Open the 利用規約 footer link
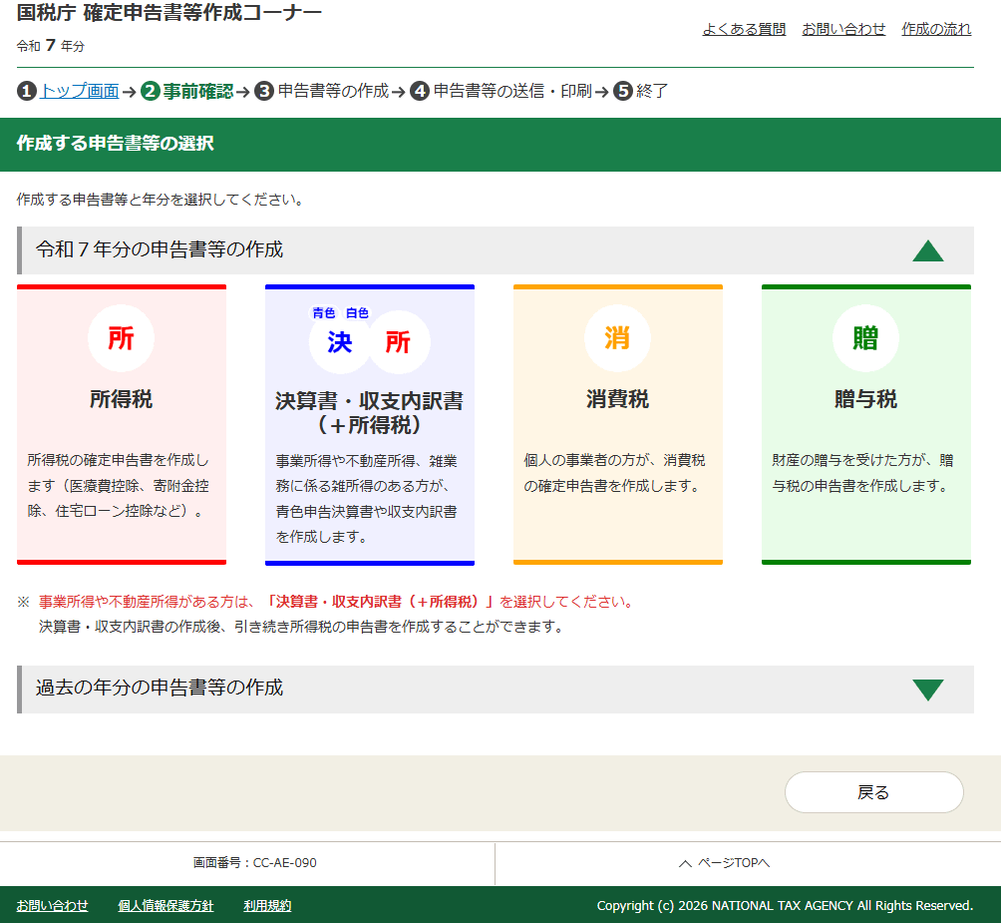Screen dimensions: 1001x923 (x=266, y=906)
